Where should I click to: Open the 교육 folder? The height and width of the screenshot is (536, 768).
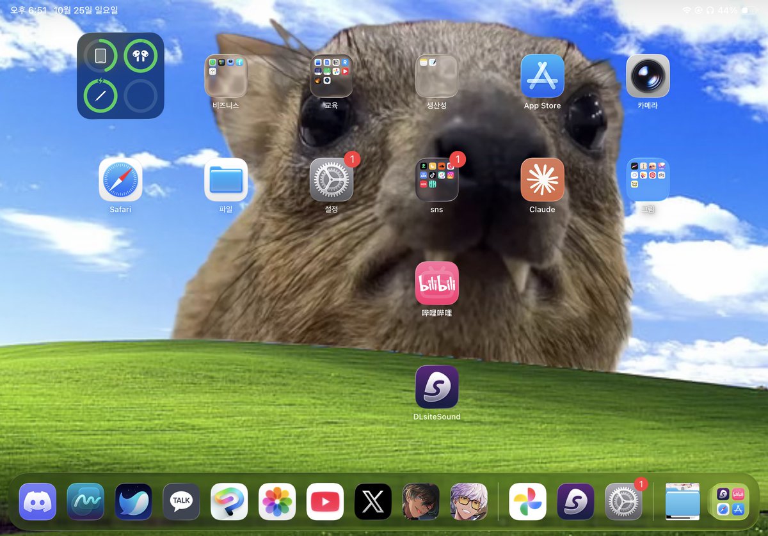click(x=332, y=76)
